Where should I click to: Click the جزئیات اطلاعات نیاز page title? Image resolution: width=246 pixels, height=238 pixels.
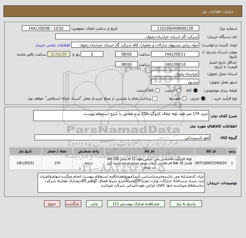pos(218,12)
